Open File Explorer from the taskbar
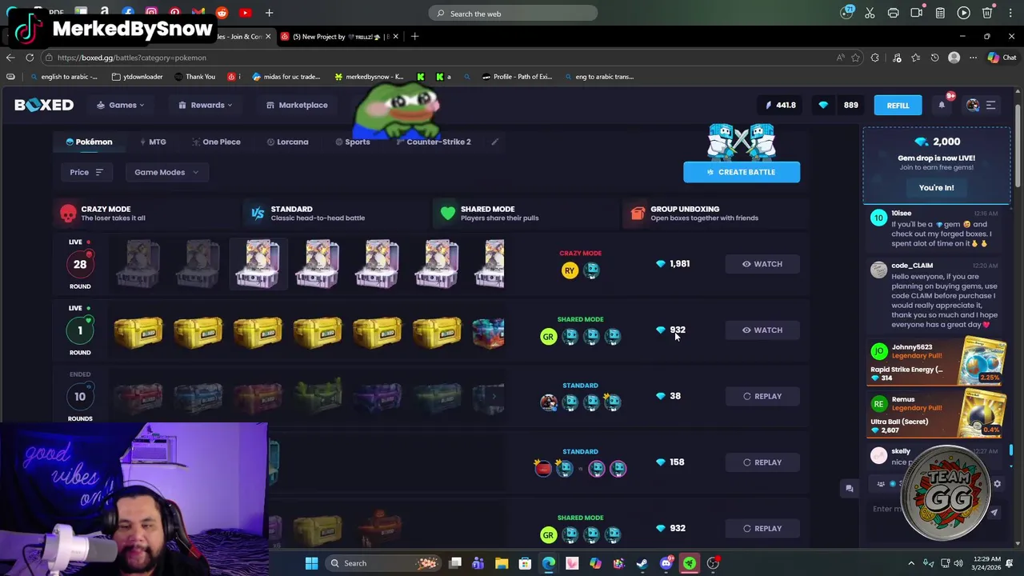 point(502,563)
